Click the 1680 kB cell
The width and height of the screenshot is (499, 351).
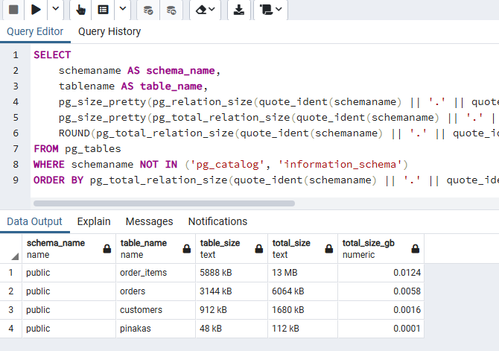[302, 309]
